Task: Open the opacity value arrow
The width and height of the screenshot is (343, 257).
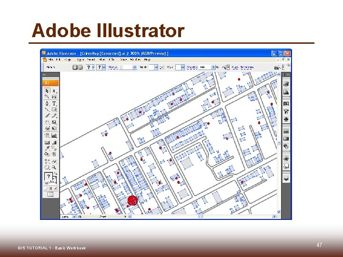Action: [x=213, y=67]
